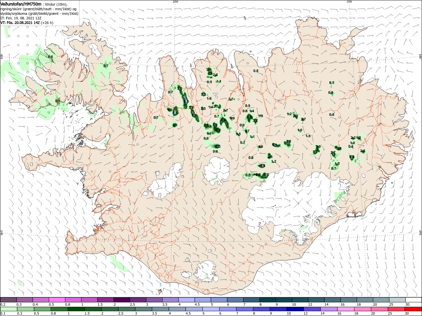Viewport: 422px width, 316px height.
Task: Click the Veðurstofan/HM750m title text
Action: click(x=21, y=4)
